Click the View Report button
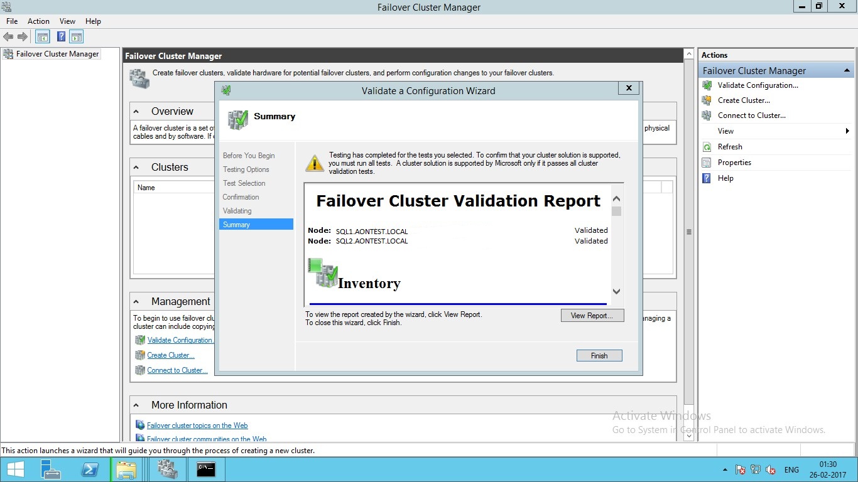The image size is (858, 482). tap(592, 316)
